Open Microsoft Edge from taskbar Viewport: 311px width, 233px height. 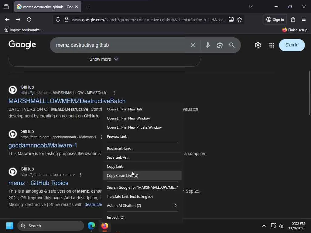[x=91, y=226]
